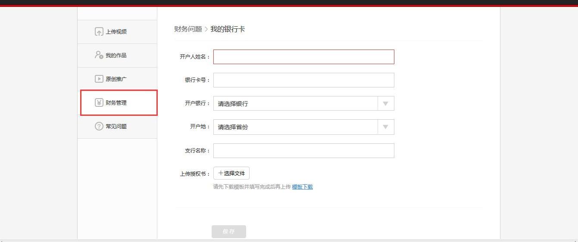
Task: Open the 请选择银行 dropdown field
Action: tap(295, 103)
